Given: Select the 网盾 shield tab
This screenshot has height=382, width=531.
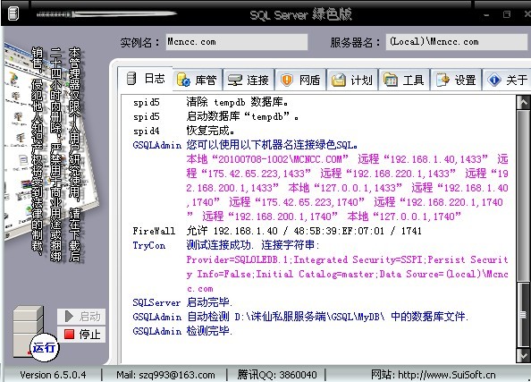Looking at the screenshot, I should (x=300, y=80).
